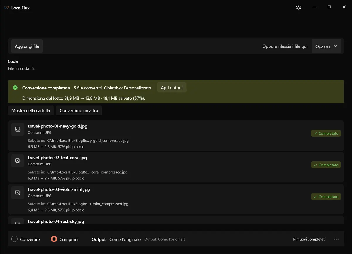The image size is (352, 254).
Task: Click Rimuovi completati
Action: point(309,239)
